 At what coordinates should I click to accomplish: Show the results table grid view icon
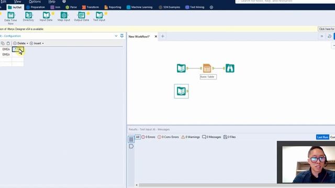tap(131, 139)
